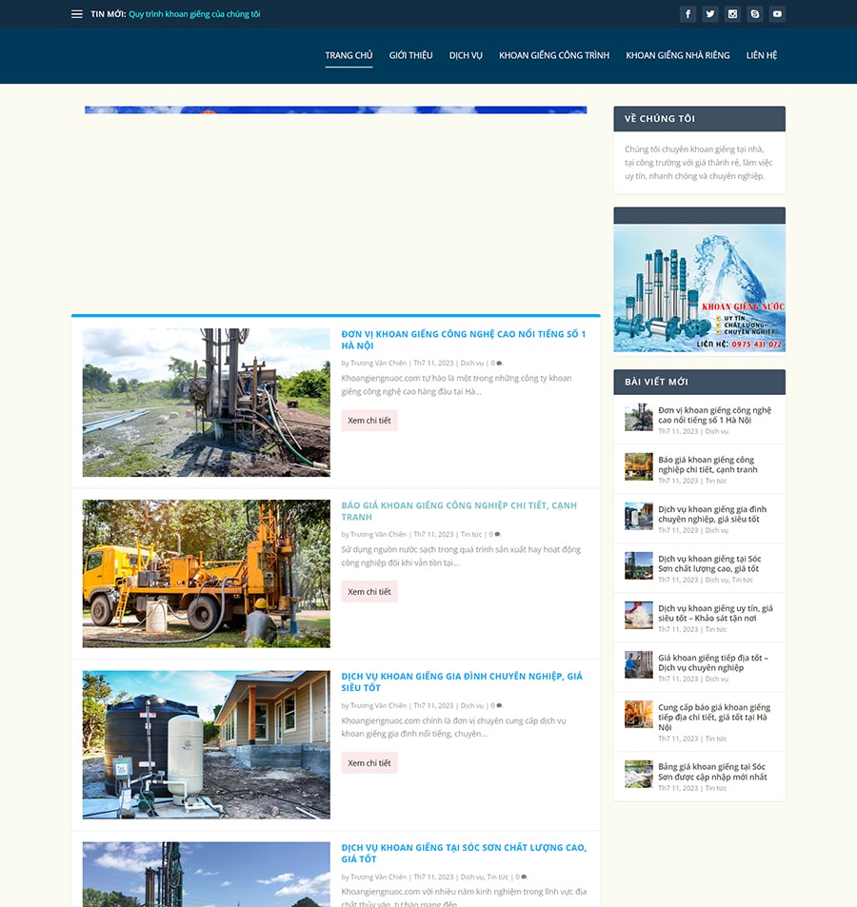Click author Trương Văn Chiến on gia đình article

378,705
